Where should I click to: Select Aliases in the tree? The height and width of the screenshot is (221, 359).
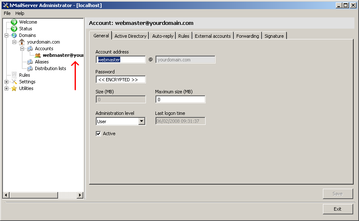[42, 62]
